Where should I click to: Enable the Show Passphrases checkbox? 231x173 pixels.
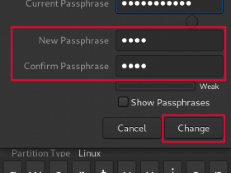(123, 102)
